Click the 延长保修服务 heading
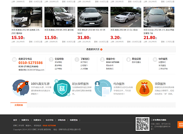This screenshot has width=183, height=134. click(x=81, y=84)
